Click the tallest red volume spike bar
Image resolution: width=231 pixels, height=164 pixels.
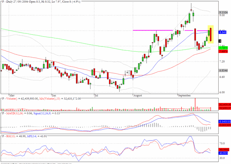pos(195,104)
